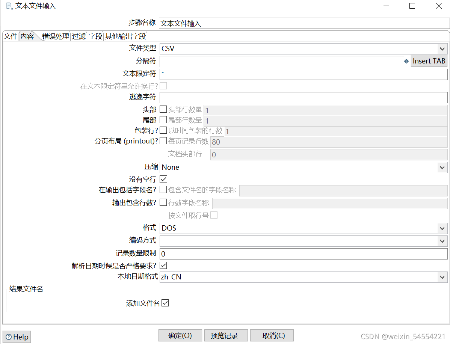
Task: Toggle the 包装行? checkbox
Action: click(x=163, y=130)
